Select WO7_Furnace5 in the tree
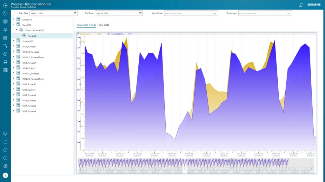The image size is (325, 182). click(29, 106)
